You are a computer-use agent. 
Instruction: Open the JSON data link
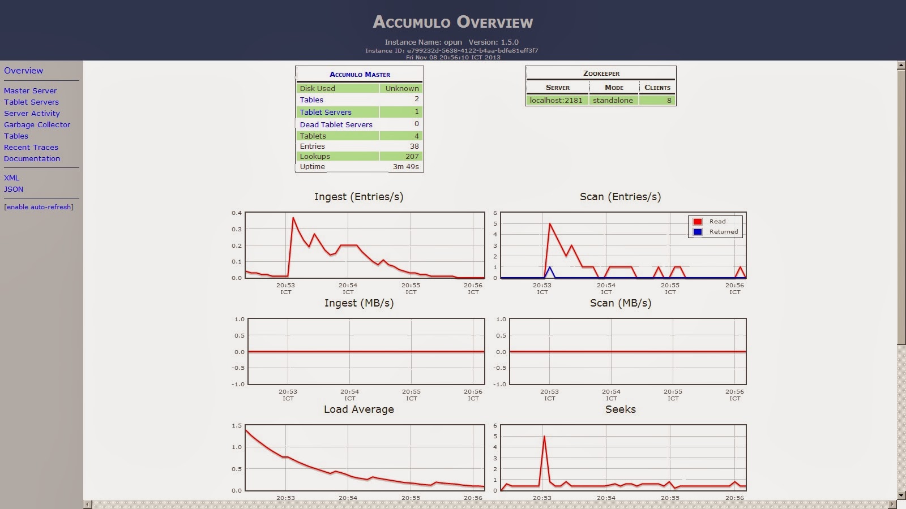coord(14,189)
